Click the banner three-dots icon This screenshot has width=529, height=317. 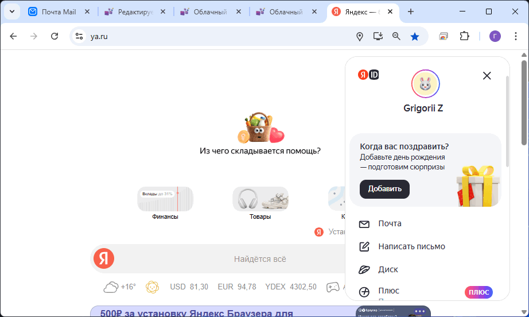[x=419, y=311]
